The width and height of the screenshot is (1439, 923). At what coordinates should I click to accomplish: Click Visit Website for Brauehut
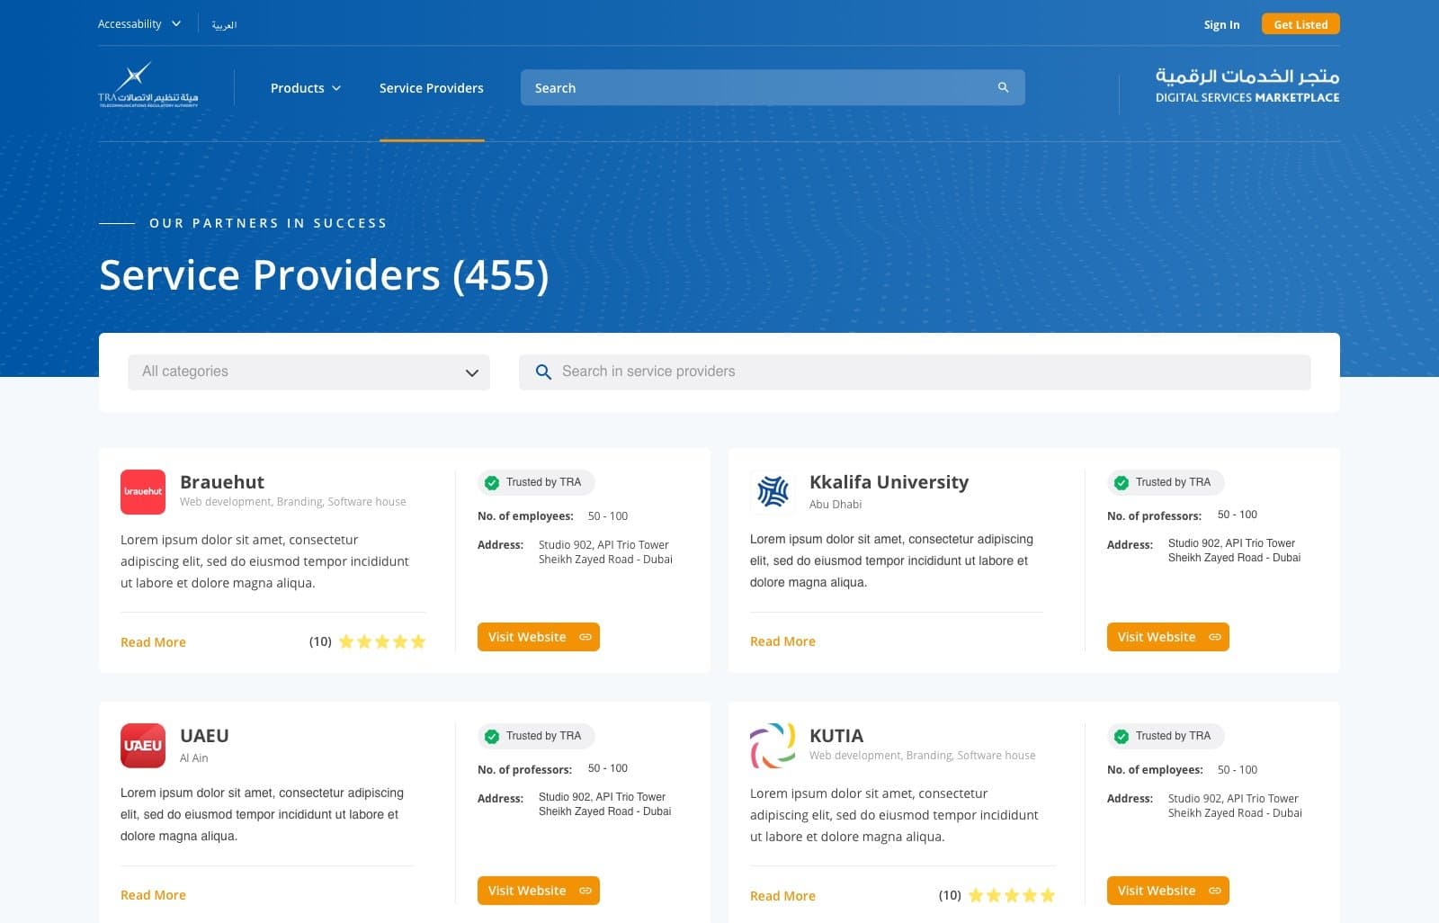coord(538,637)
